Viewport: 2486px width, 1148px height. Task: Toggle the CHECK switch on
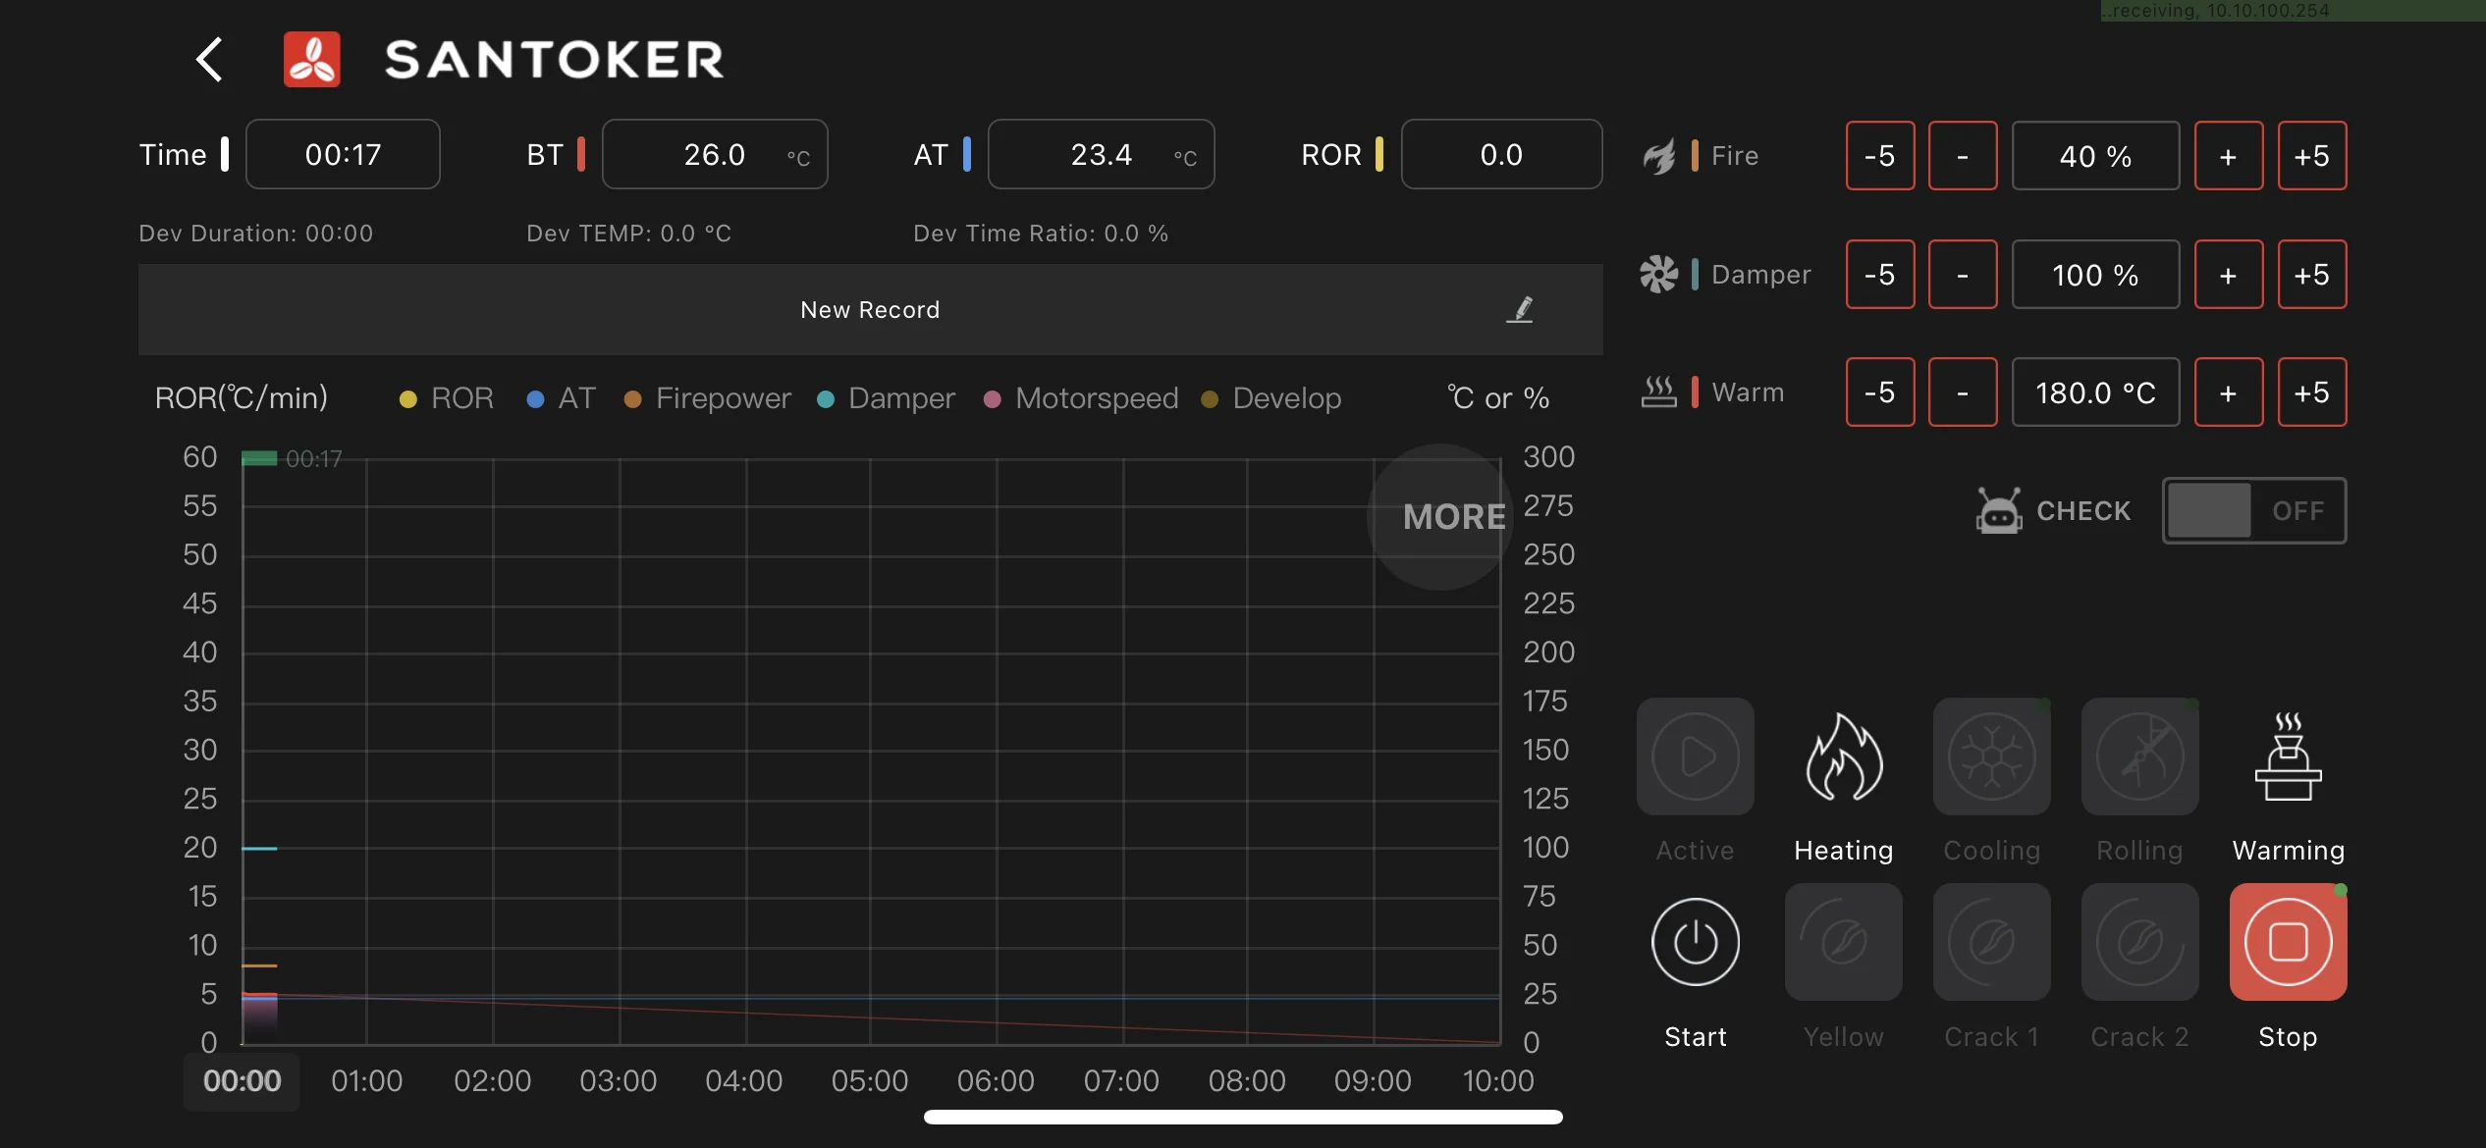coord(2253,511)
